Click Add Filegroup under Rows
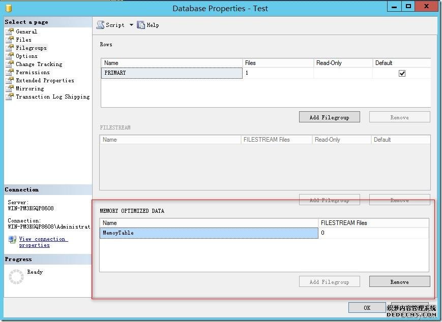 coord(329,117)
